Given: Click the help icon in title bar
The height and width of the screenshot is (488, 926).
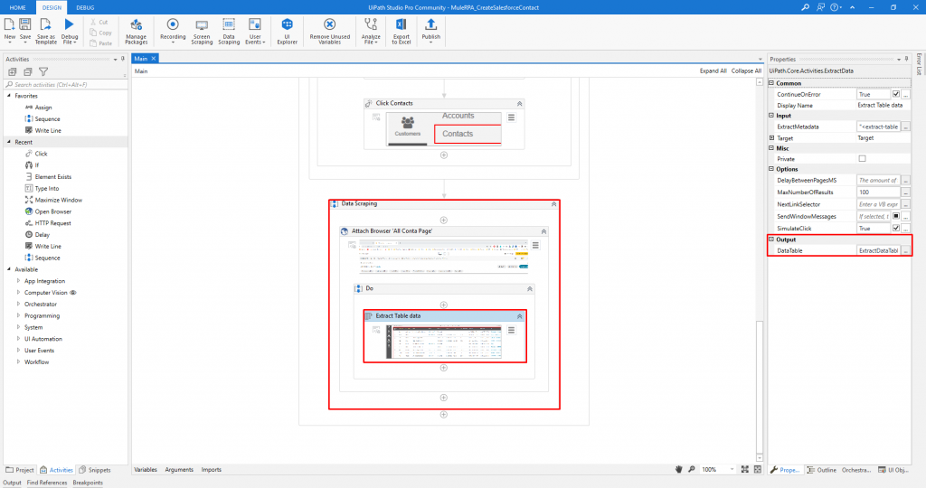Looking at the screenshot, I should click(x=835, y=7).
